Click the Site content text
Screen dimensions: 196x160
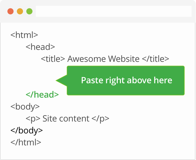[66, 119]
